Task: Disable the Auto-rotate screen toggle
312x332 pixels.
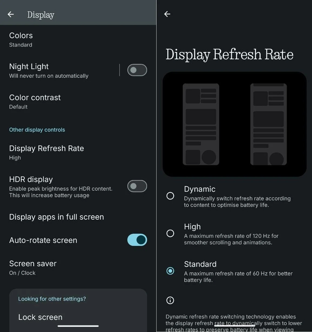Action: [137, 240]
